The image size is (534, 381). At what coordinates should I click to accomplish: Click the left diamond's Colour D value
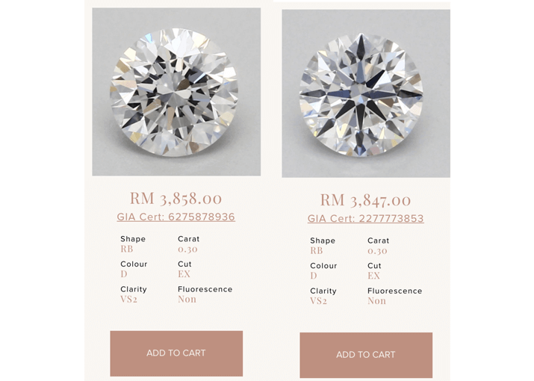pyautogui.click(x=124, y=274)
